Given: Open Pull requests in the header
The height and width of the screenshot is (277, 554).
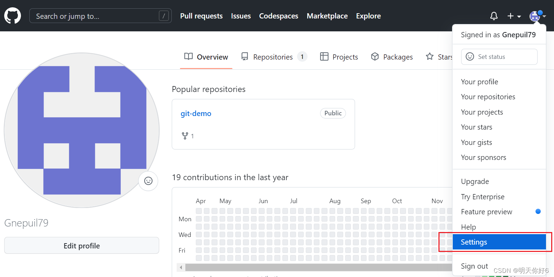Looking at the screenshot, I should coord(201,16).
